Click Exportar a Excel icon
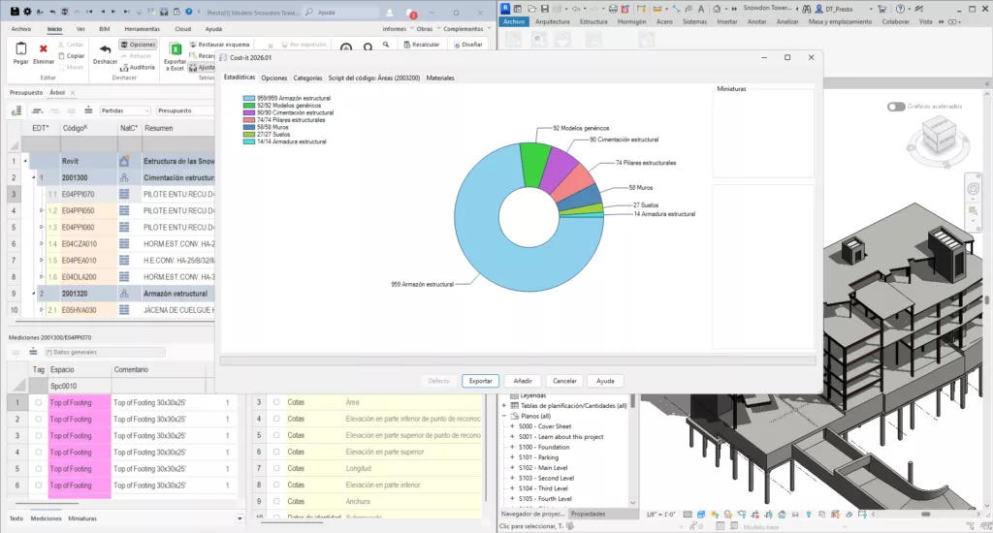Image resolution: width=993 pixels, height=533 pixels. click(x=175, y=49)
